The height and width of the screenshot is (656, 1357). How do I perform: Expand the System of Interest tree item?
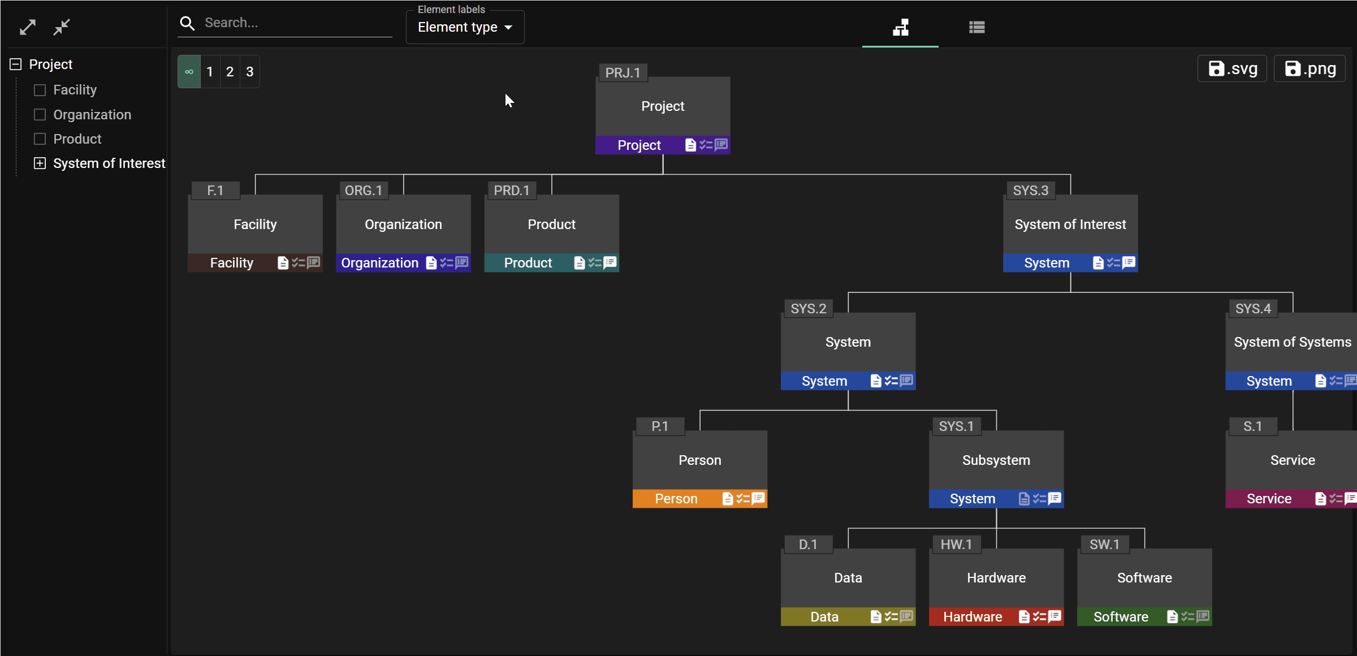40,163
